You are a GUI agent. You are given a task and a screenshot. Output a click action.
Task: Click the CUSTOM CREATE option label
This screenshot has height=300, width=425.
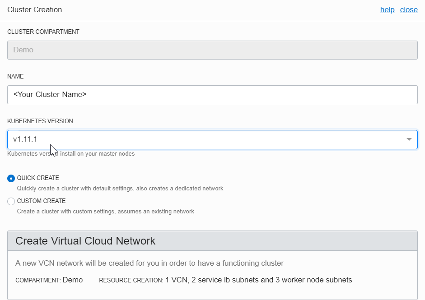41,201
